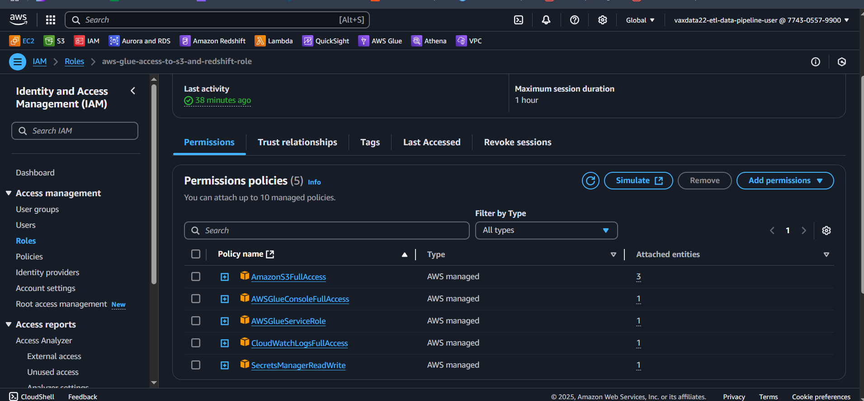Refresh the permissions policies list
Viewport: 864px width, 401px height.
pos(590,181)
